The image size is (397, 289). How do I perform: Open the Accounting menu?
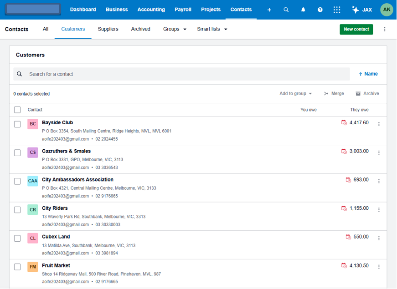[151, 10]
